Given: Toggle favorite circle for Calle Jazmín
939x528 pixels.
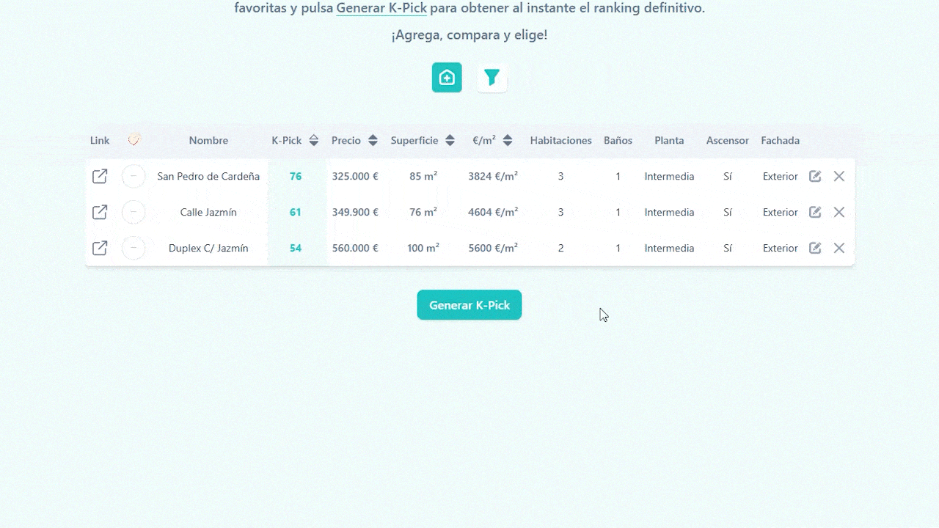Looking at the screenshot, I should [x=134, y=213].
